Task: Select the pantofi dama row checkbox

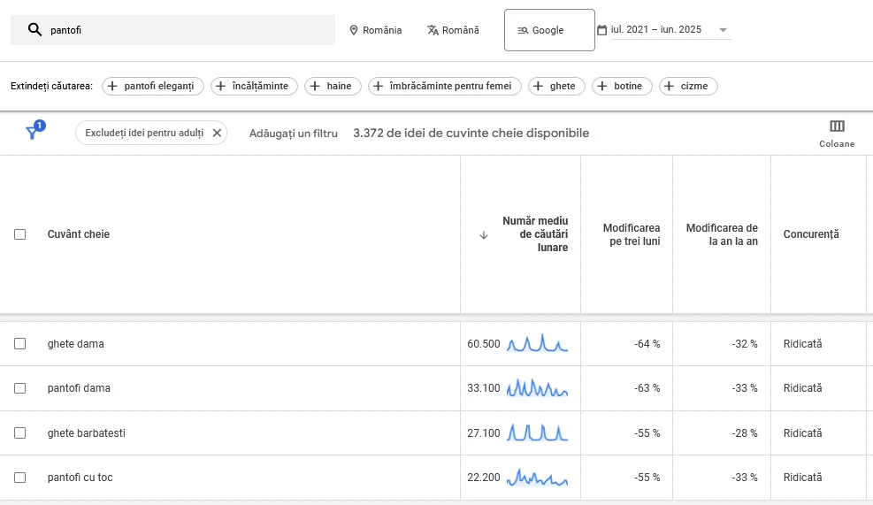Action: pos(20,388)
